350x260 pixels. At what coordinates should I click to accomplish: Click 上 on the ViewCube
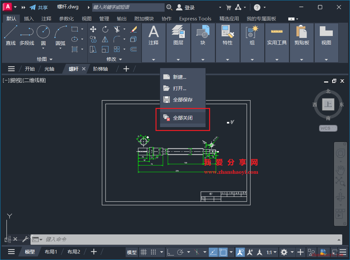[x=328, y=104]
